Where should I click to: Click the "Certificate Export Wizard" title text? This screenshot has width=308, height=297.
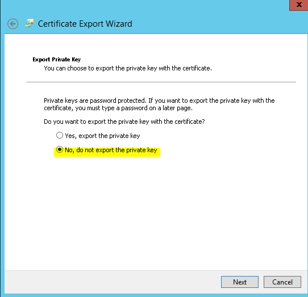pyautogui.click(x=85, y=24)
